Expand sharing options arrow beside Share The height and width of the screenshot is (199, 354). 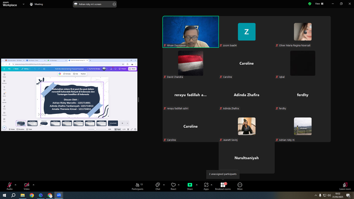point(196,185)
